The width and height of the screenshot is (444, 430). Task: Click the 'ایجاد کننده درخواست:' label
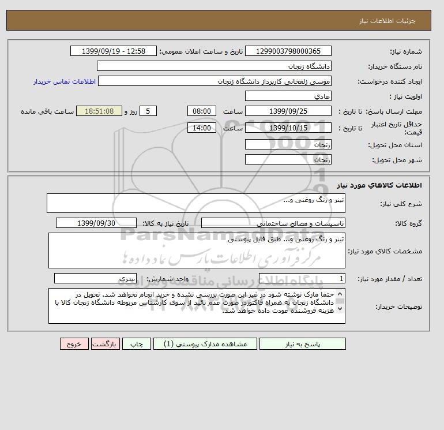coord(390,81)
